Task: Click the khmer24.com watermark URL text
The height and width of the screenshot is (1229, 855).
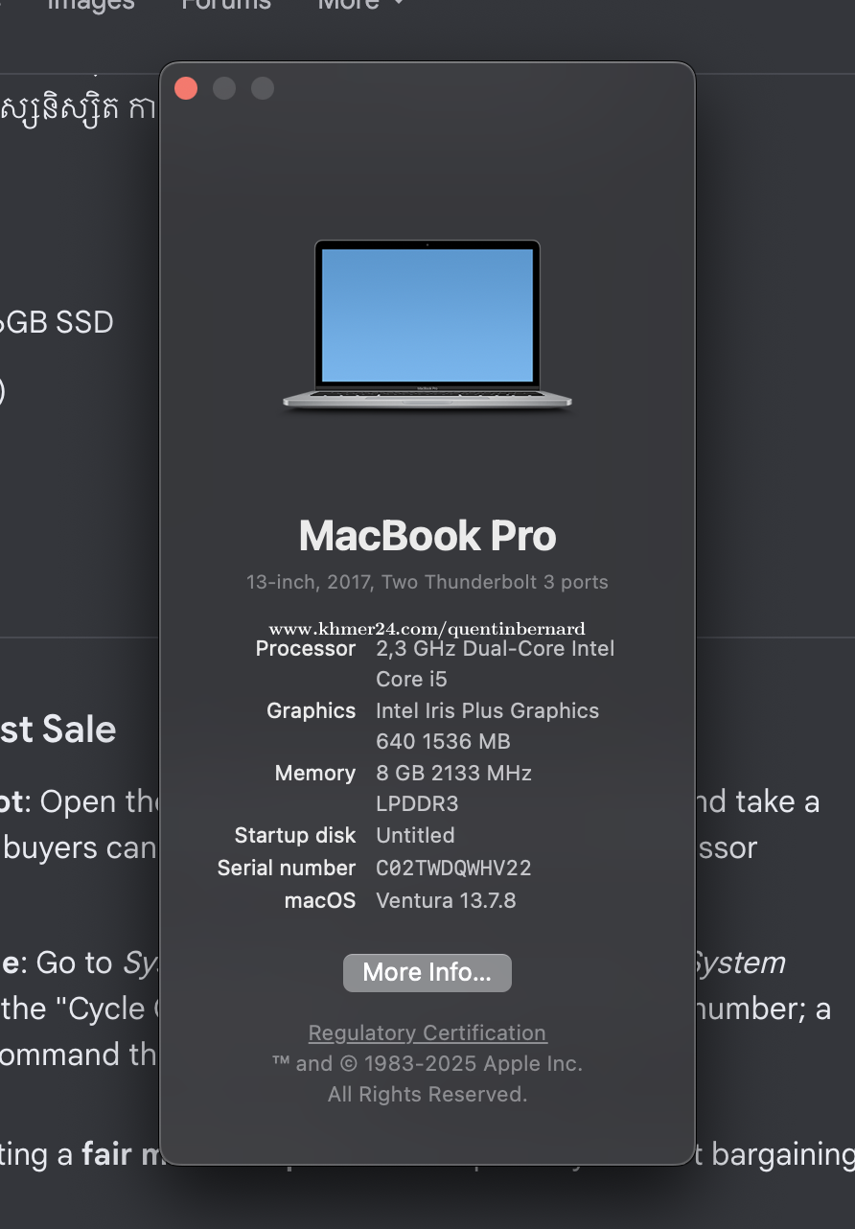Action: point(427,629)
